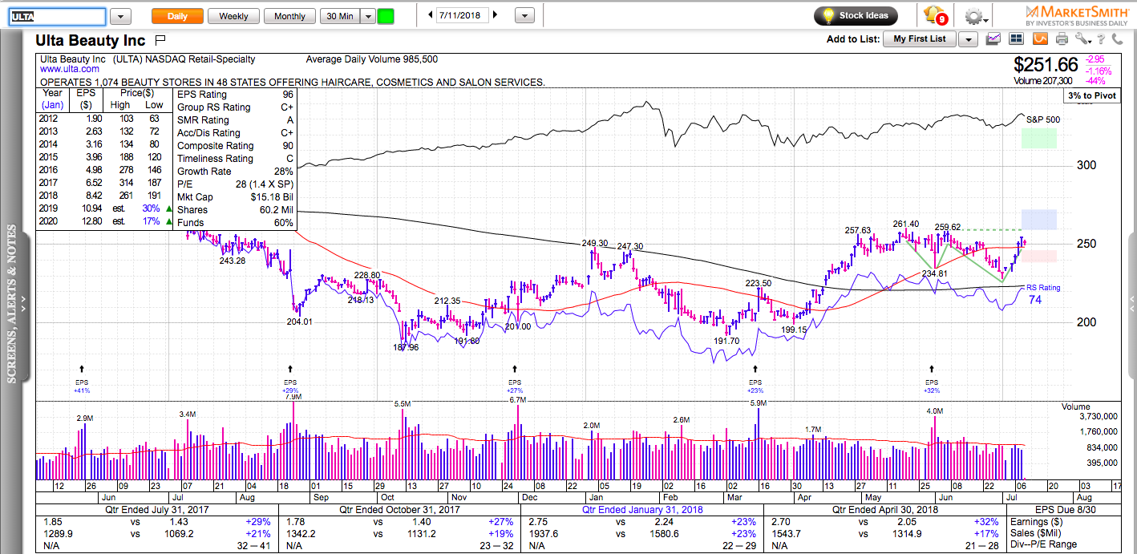Switch chart to Monthly periodicity
This screenshot has height=554, width=1137.
289,16
